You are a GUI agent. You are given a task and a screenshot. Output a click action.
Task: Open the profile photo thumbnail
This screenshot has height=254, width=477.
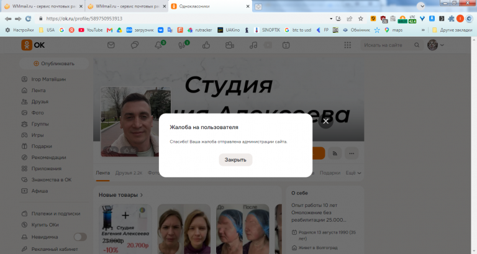[135, 122]
